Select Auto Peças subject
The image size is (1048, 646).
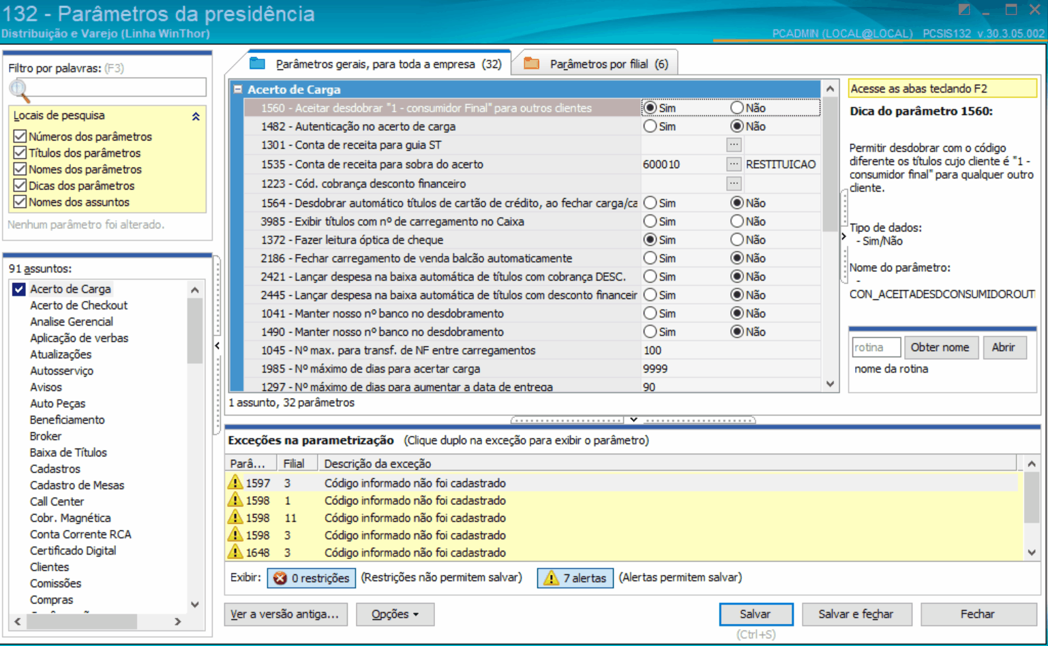tap(57, 403)
